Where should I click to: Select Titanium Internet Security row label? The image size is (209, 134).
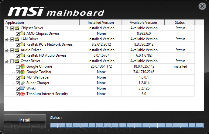tap(47, 94)
